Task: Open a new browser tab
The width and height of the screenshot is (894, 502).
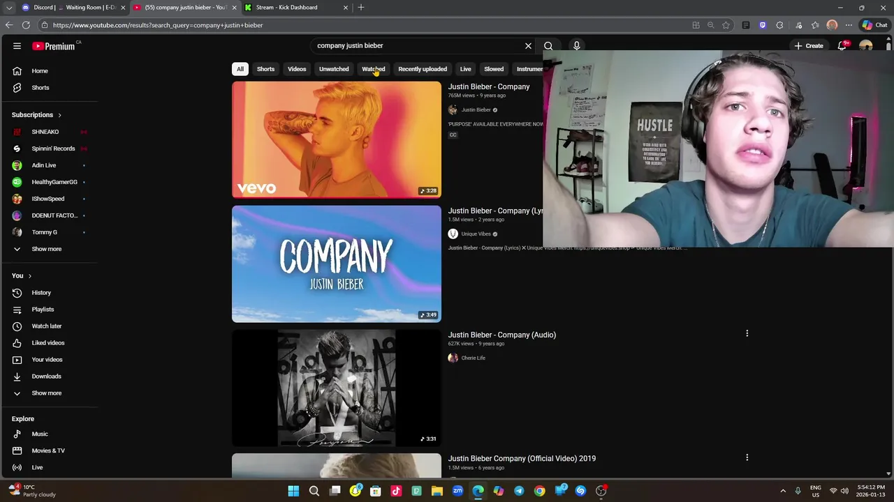Action: click(361, 8)
